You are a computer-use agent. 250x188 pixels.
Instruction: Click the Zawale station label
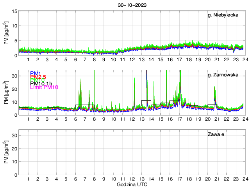coord(216,134)
